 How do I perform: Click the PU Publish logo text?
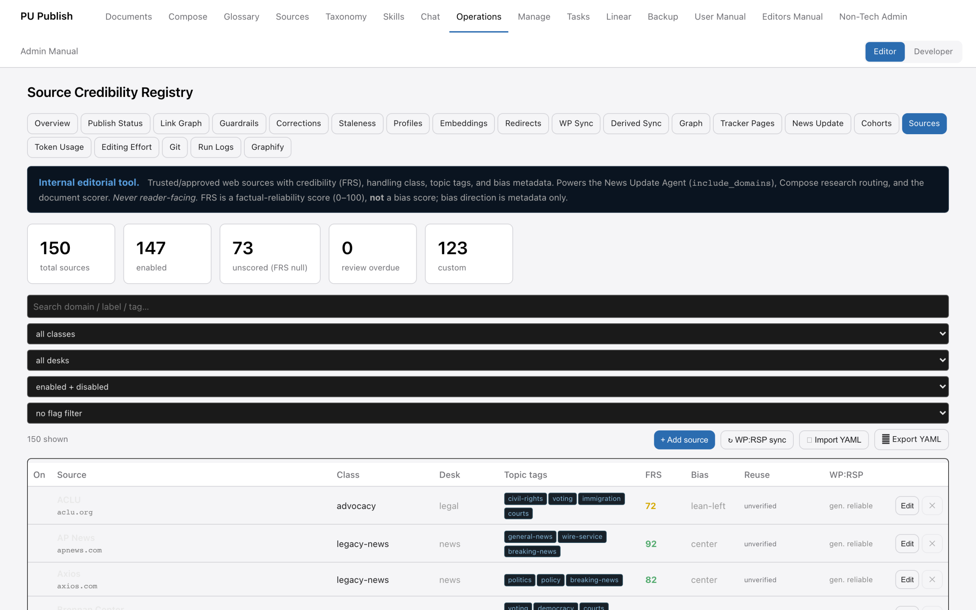click(x=47, y=16)
